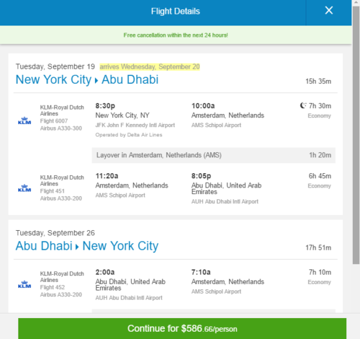Click the Operated by Delta Air Lines note
The image size is (360, 339).
click(x=129, y=135)
